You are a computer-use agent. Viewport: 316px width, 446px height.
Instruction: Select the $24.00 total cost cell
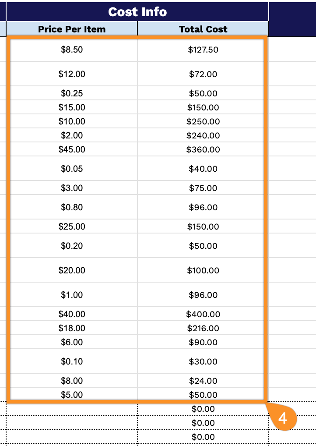[x=203, y=381]
